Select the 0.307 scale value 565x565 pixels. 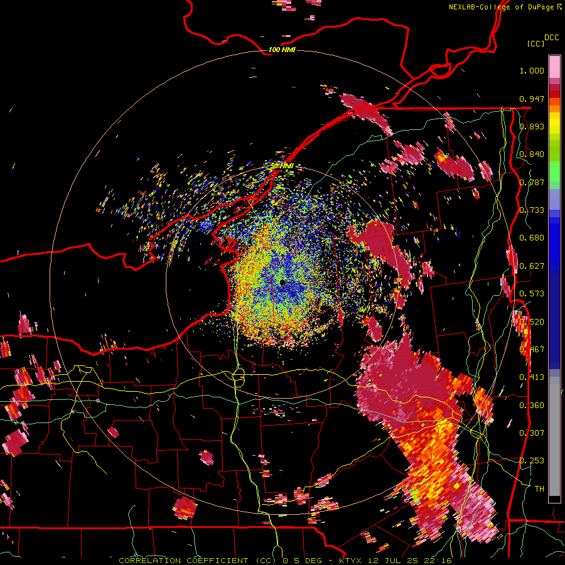pyautogui.click(x=532, y=433)
